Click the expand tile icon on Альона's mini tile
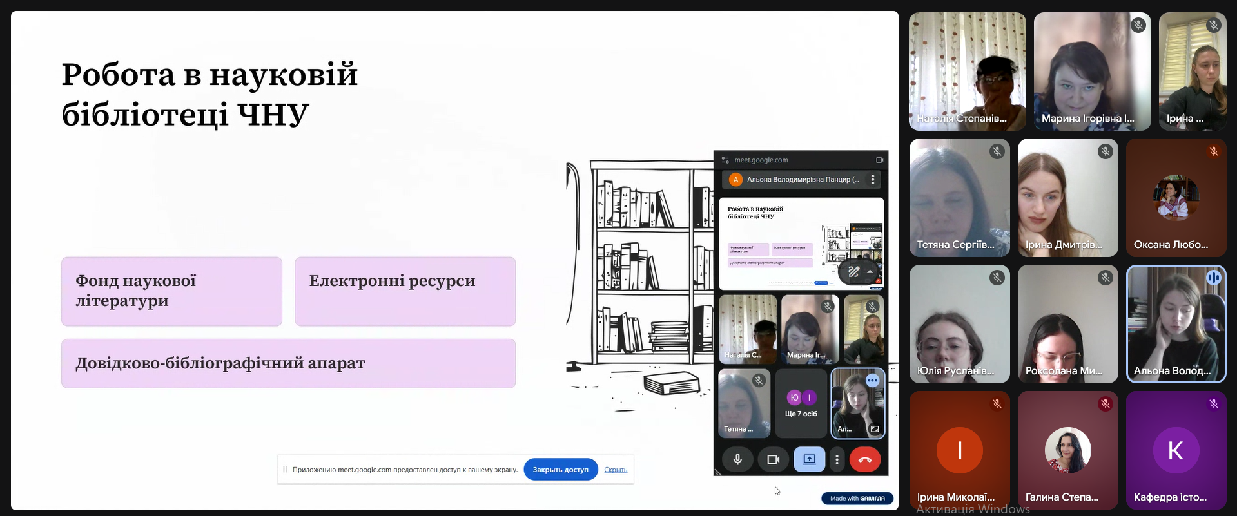This screenshot has height=516, width=1237. 875,428
